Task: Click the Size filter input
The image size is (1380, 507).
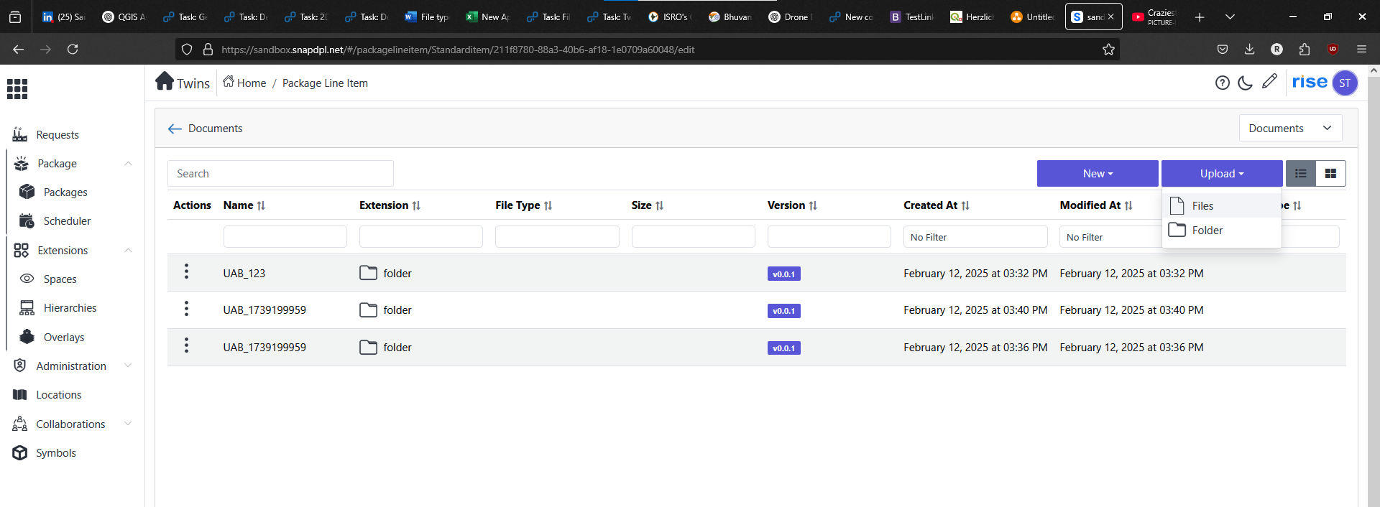Action: click(694, 237)
